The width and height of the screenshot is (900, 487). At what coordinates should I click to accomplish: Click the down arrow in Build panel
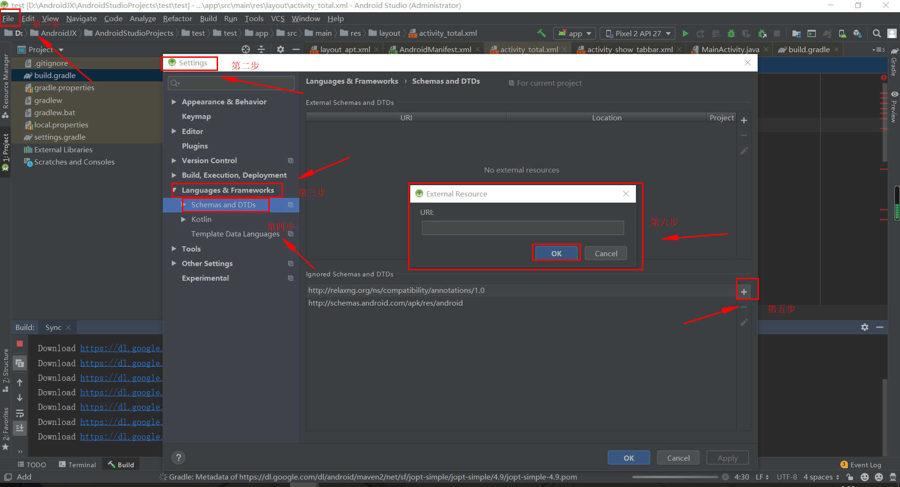coord(20,398)
